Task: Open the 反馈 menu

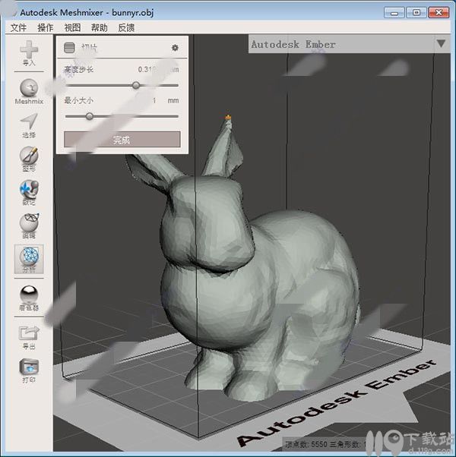Action: pyautogui.click(x=126, y=27)
